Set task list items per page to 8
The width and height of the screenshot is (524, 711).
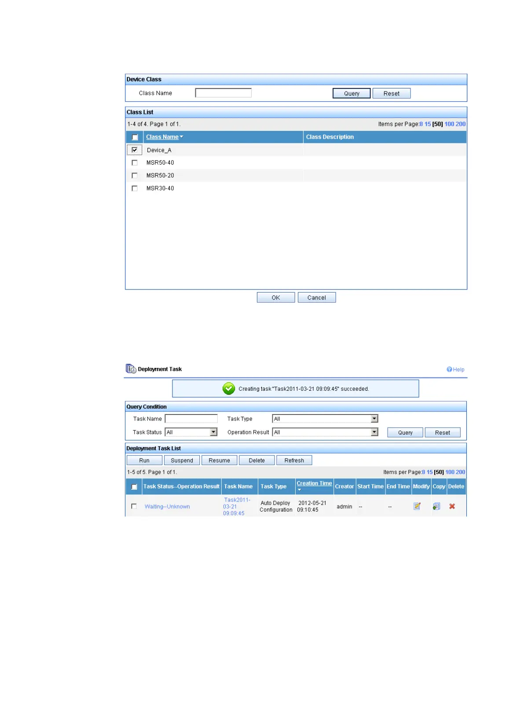tap(424, 472)
